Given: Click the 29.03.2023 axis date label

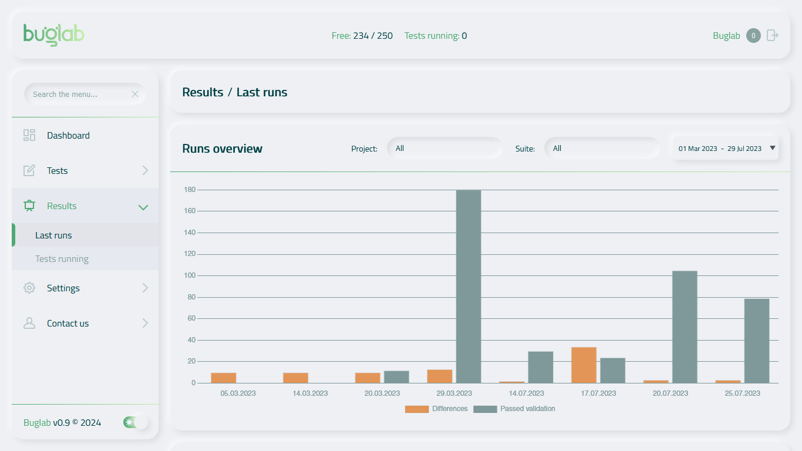Looking at the screenshot, I should coord(454,393).
